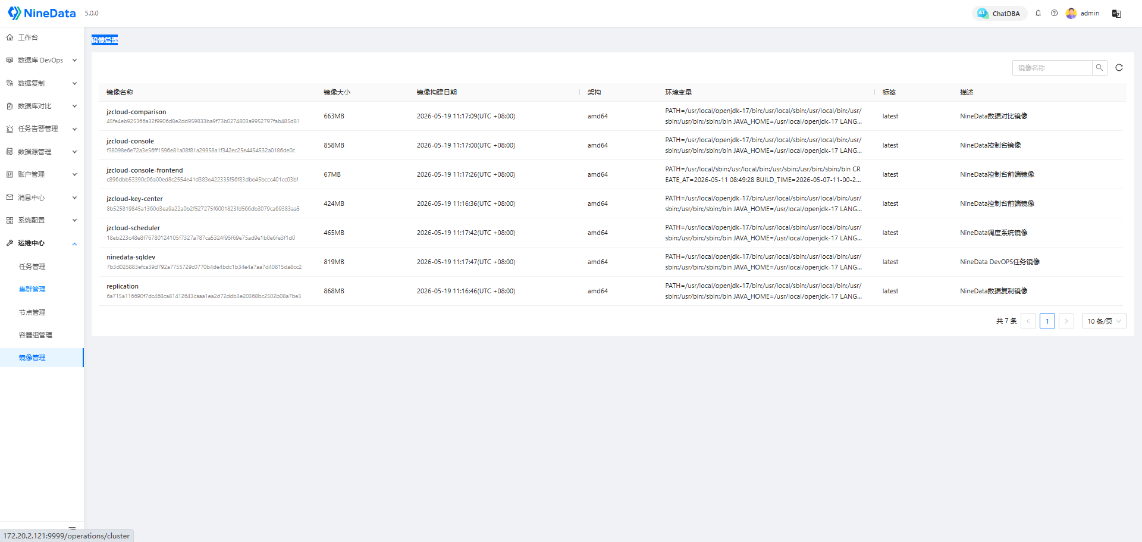Refresh the image list
This screenshot has height=542, width=1142.
tap(1119, 68)
